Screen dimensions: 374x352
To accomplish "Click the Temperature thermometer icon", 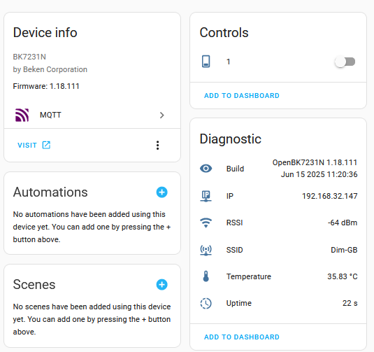I will (x=206, y=276).
